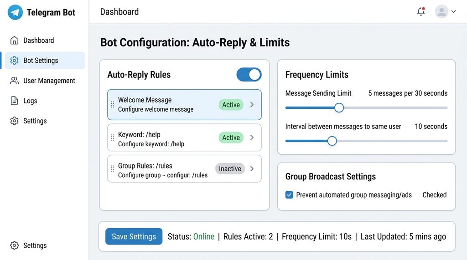
Task: Expand the Keyword /help rule chevron
Action: [x=252, y=138]
